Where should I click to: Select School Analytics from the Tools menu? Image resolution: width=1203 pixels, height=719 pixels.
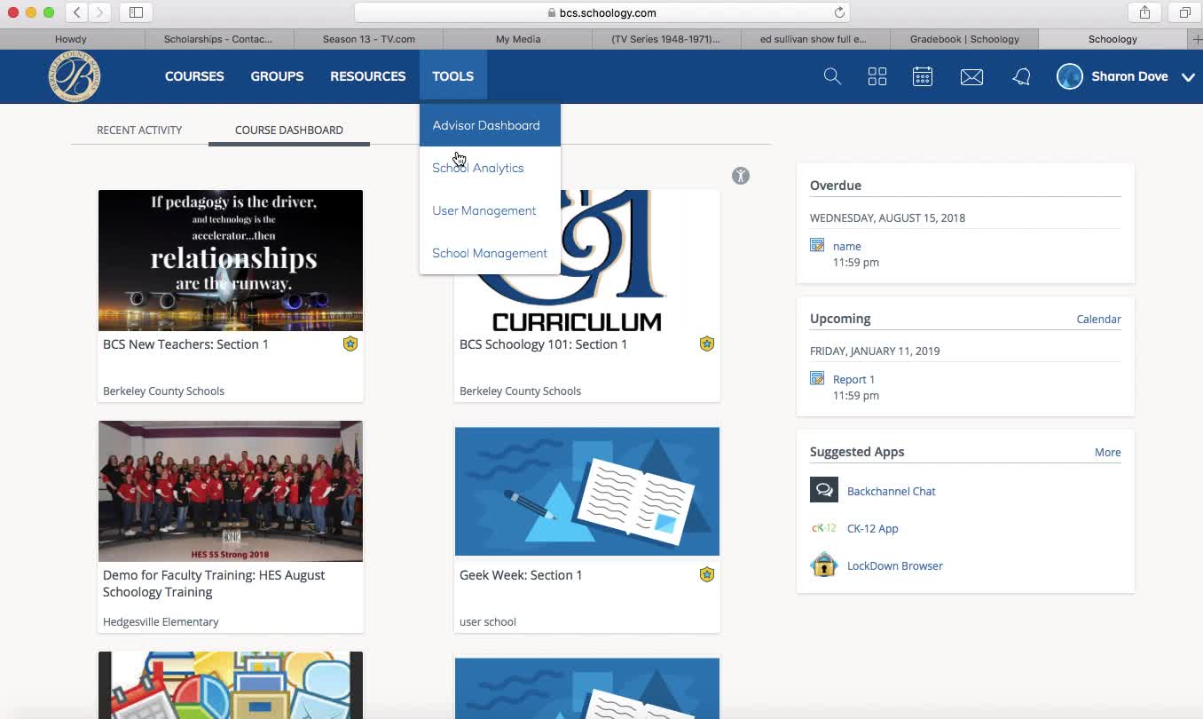(490, 168)
